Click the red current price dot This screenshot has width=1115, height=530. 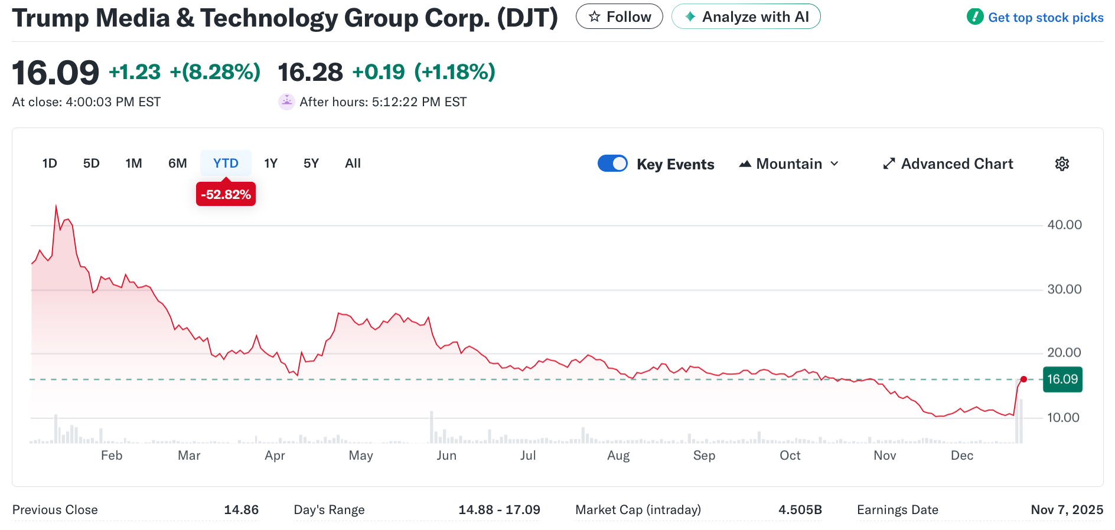click(1023, 379)
